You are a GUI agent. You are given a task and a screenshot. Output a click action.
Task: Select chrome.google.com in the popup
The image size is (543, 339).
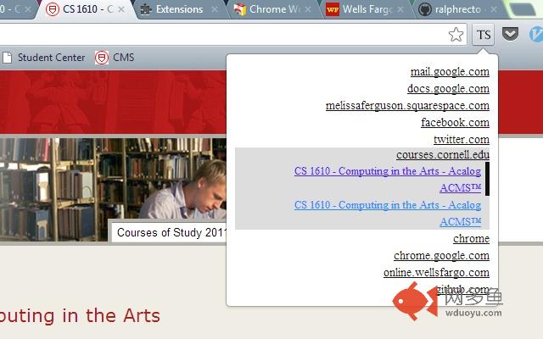coord(441,256)
